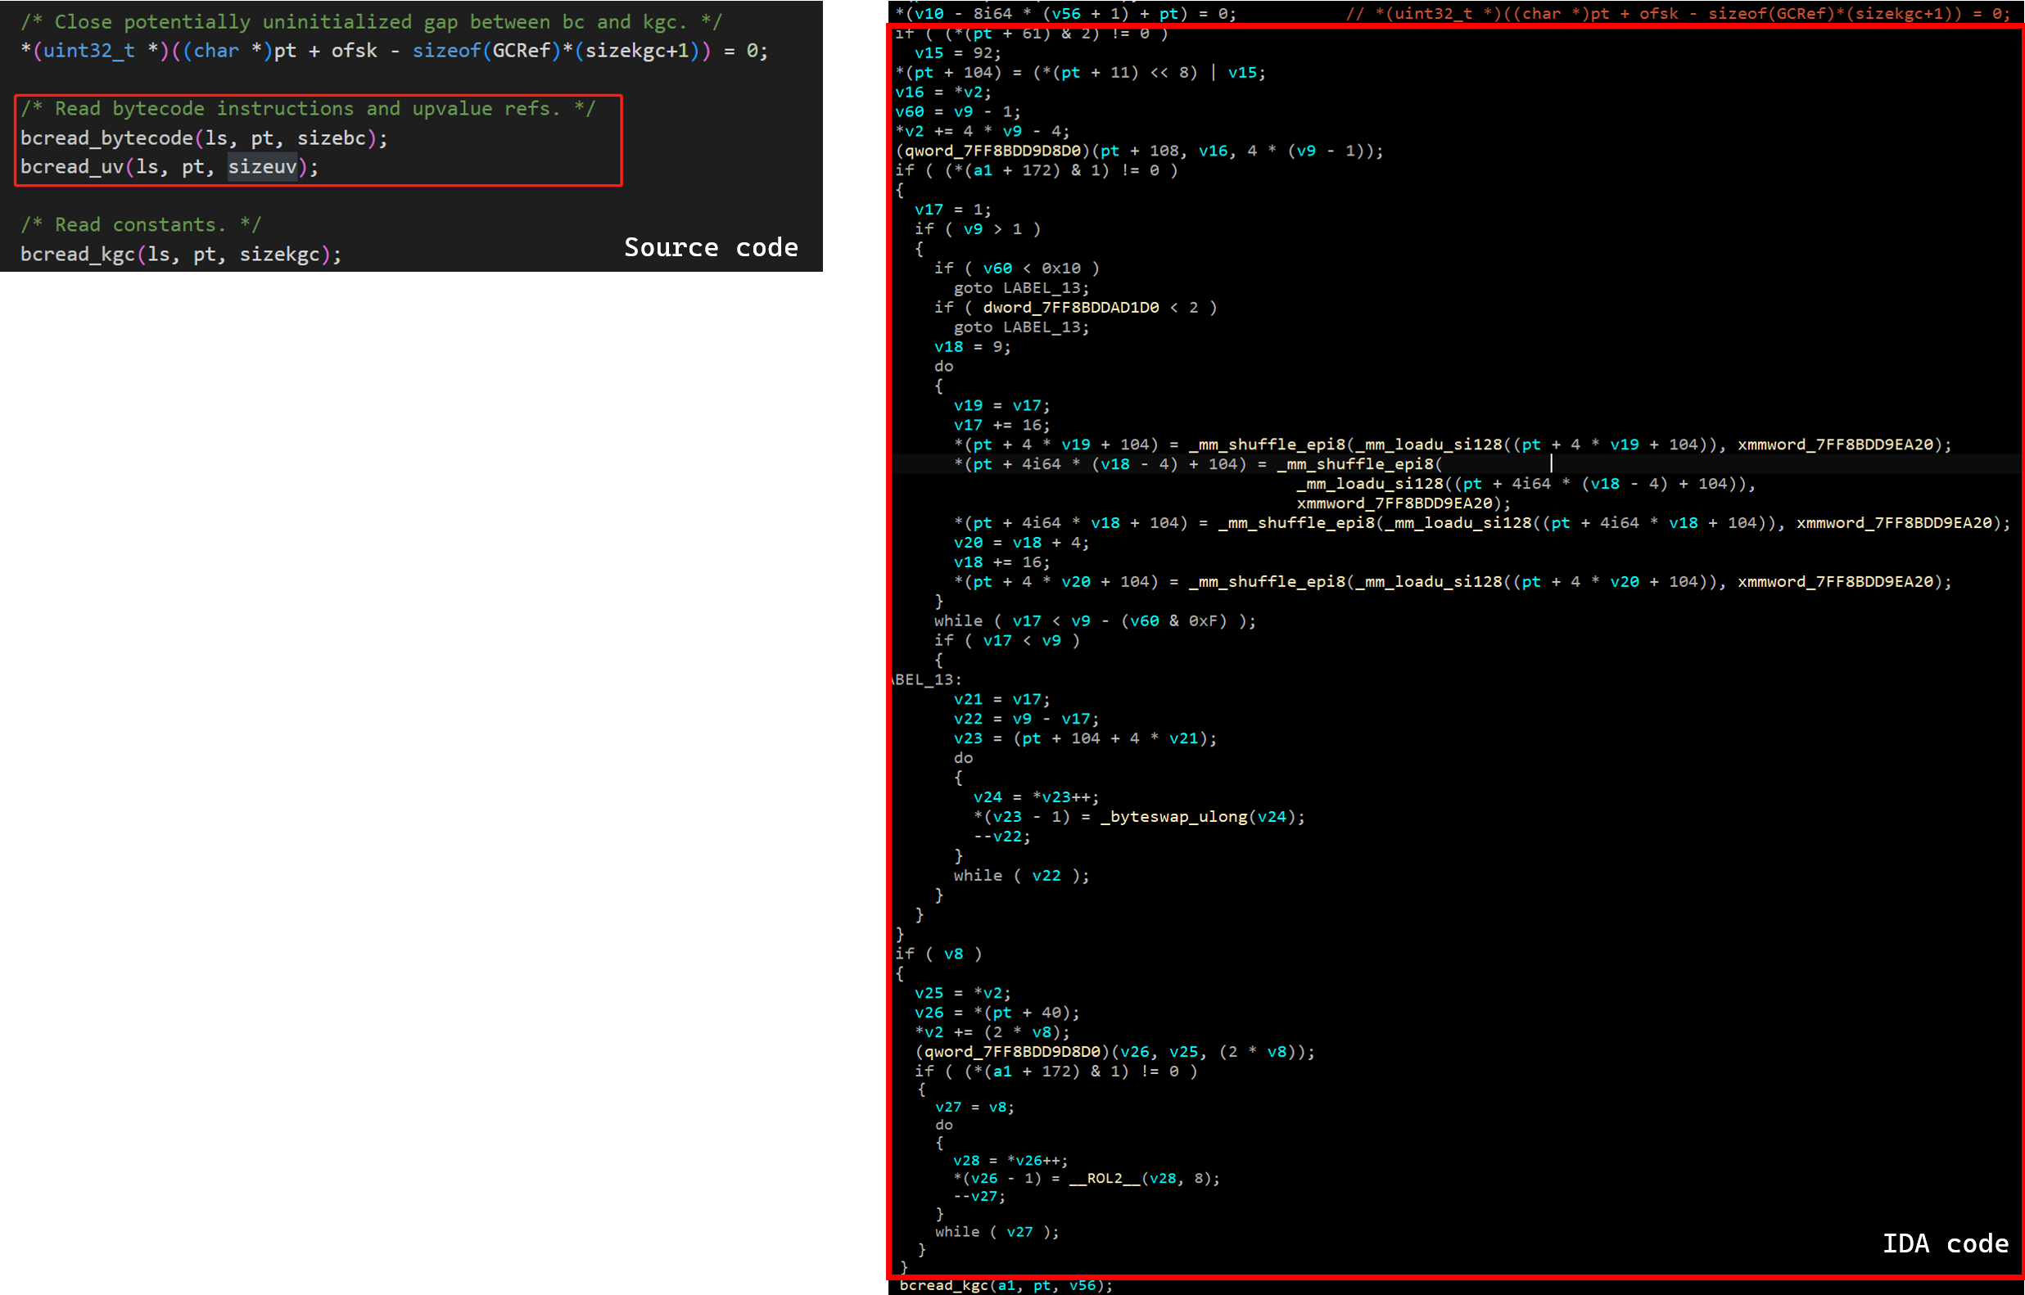Click the condition "if ( v60 < 0x10 )"
Image resolution: width=2025 pixels, height=1295 pixels.
1017,268
